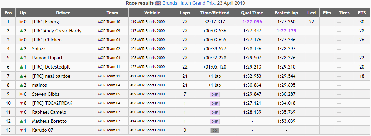Select driver name Karudo 07
The height and width of the screenshot is (136, 371).
[x=43, y=130]
